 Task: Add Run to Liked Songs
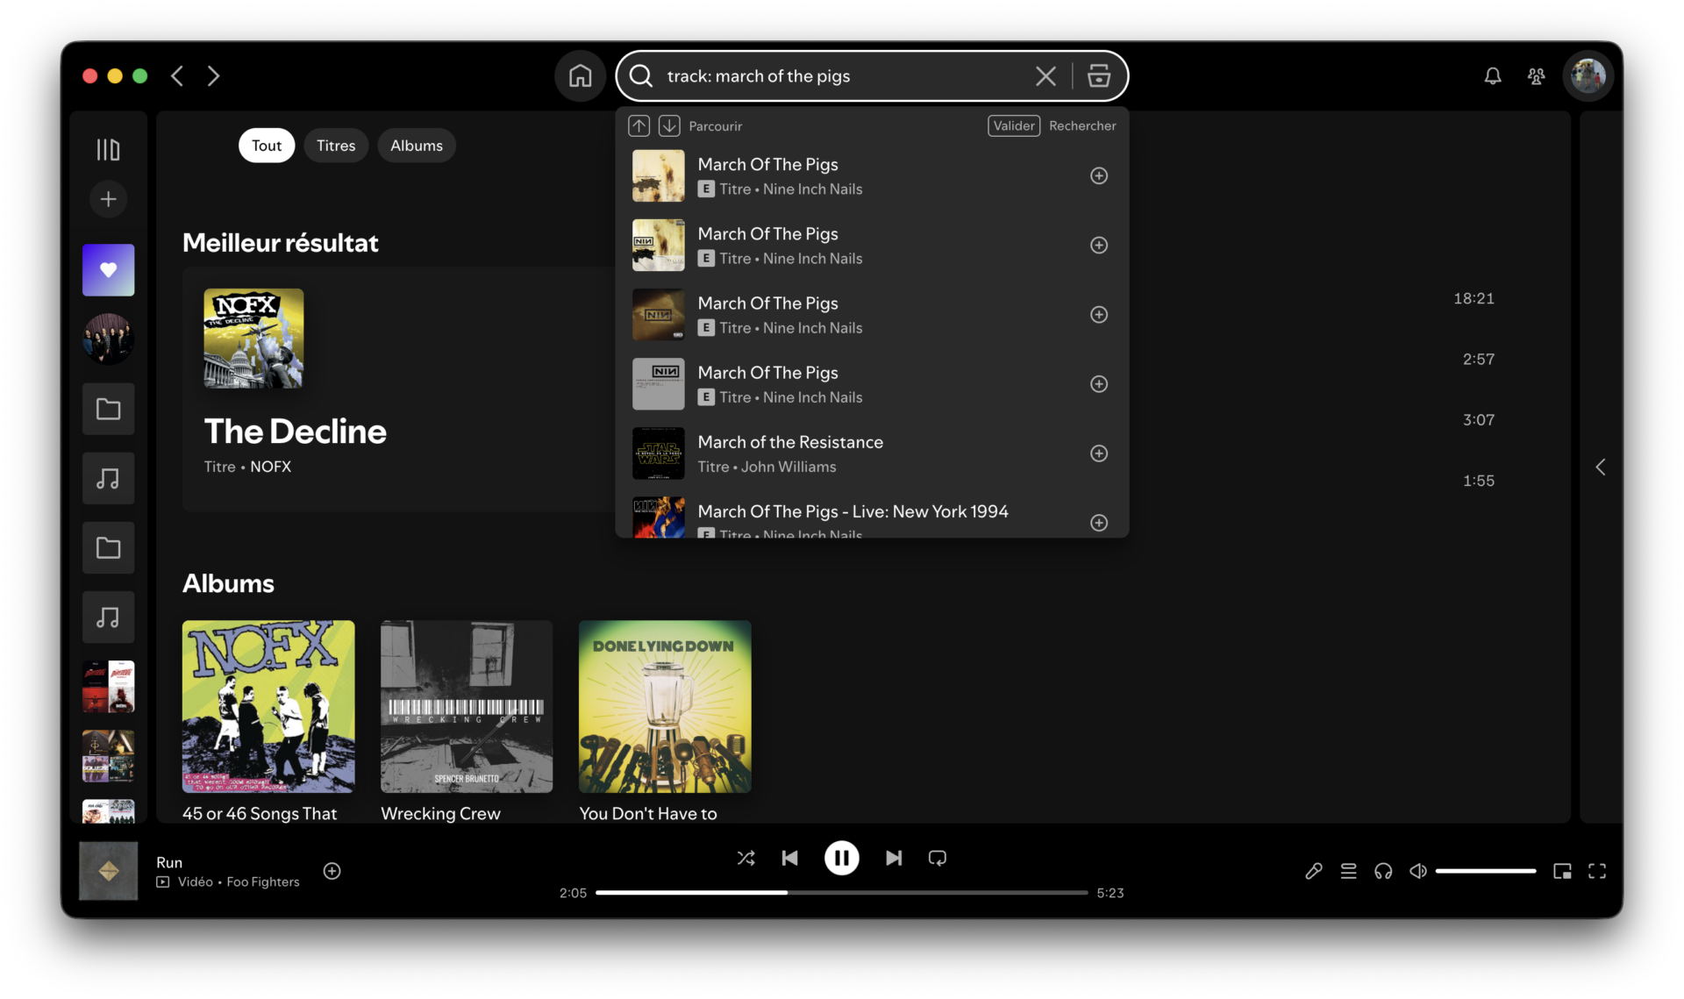click(x=332, y=871)
